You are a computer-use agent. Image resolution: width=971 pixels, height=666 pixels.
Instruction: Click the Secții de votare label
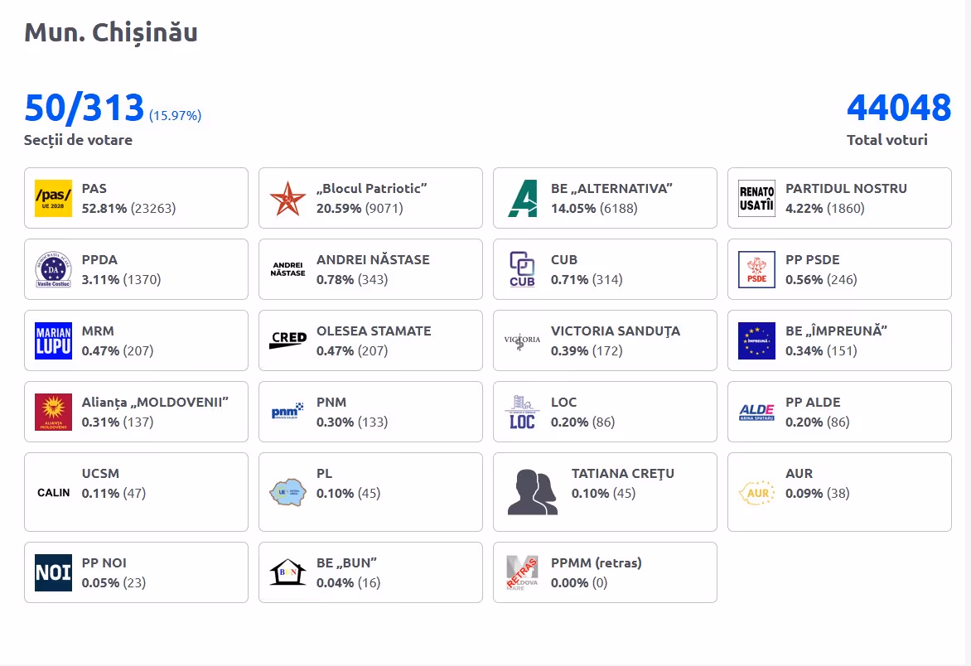78,140
